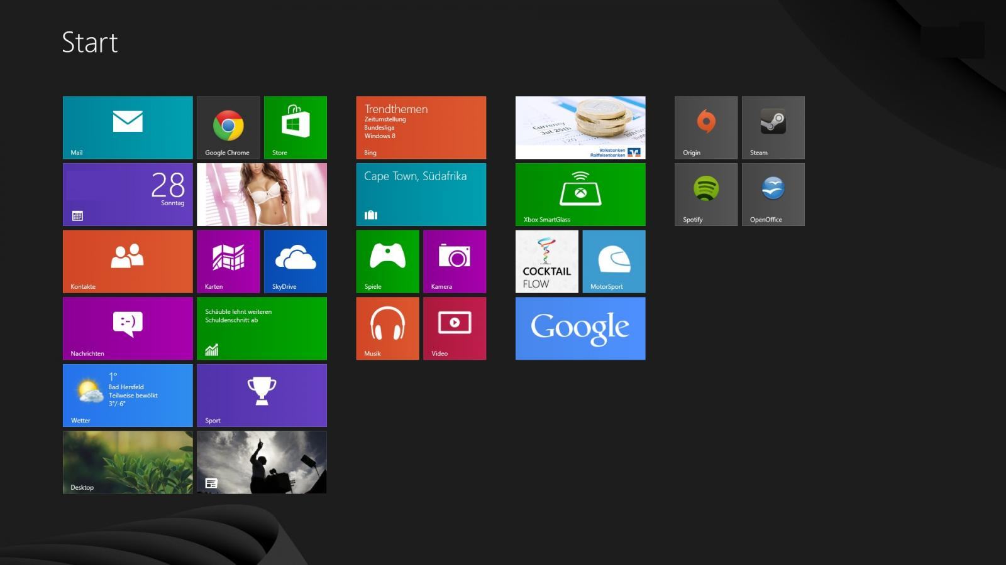Open the Volksbanken Raiffeisenbanken tile
Viewport: 1006px width, 565px height.
[580, 127]
